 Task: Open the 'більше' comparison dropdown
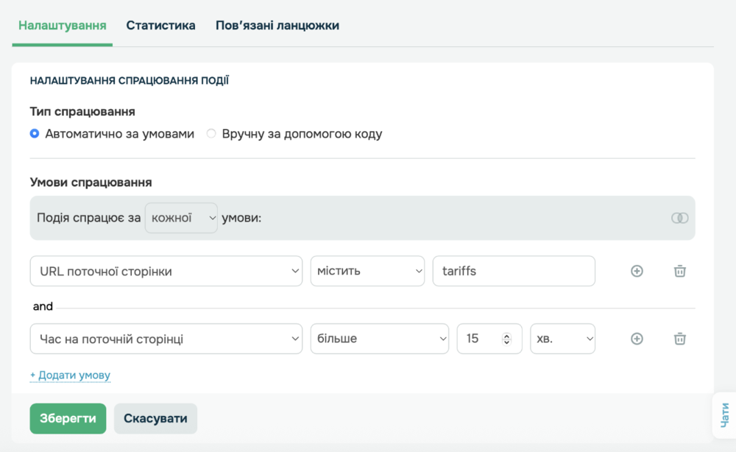point(379,339)
